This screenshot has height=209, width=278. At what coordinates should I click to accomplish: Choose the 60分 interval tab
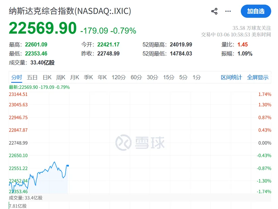(x=136, y=77)
